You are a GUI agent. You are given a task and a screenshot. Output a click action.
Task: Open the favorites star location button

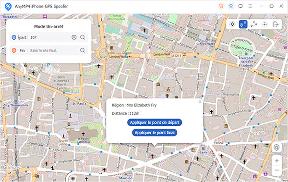click(276, 147)
